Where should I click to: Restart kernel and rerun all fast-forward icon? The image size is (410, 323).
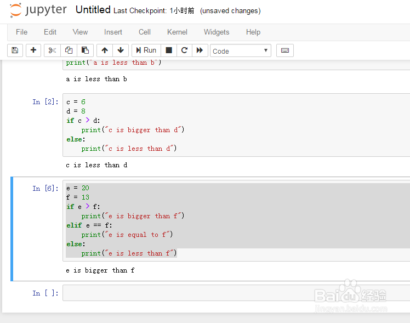(200, 50)
